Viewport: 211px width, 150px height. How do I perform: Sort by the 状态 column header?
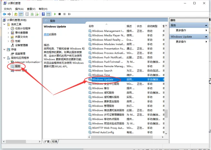click(x=139, y=26)
